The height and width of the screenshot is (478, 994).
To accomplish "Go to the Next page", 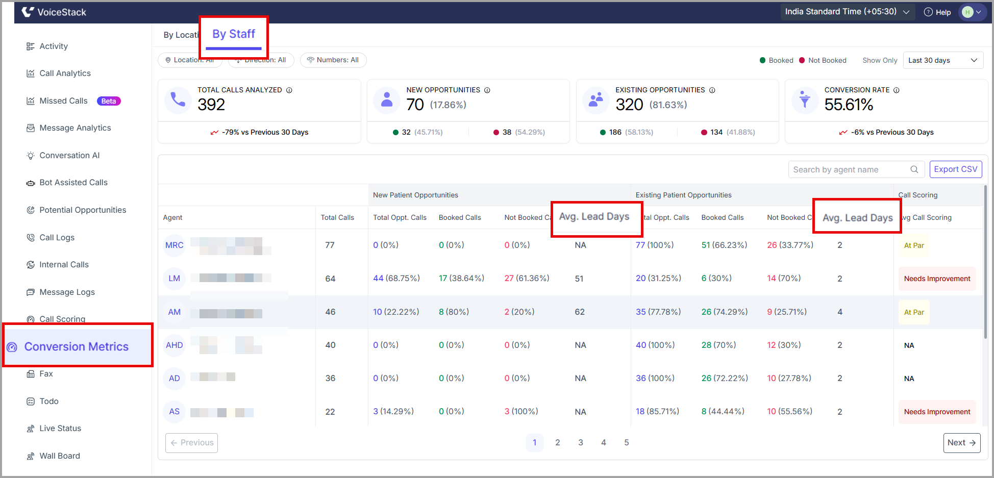I will [962, 443].
